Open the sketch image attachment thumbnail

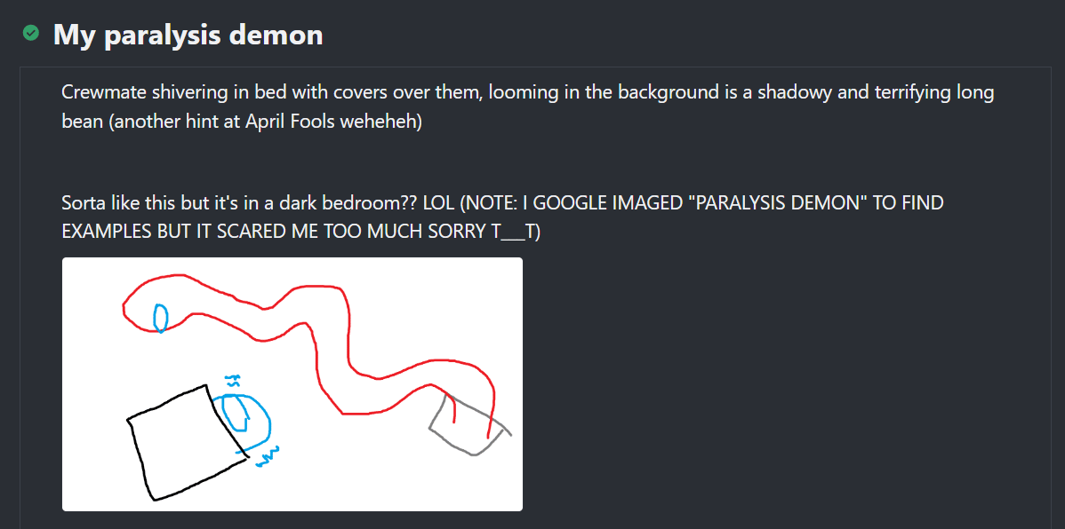coord(292,383)
